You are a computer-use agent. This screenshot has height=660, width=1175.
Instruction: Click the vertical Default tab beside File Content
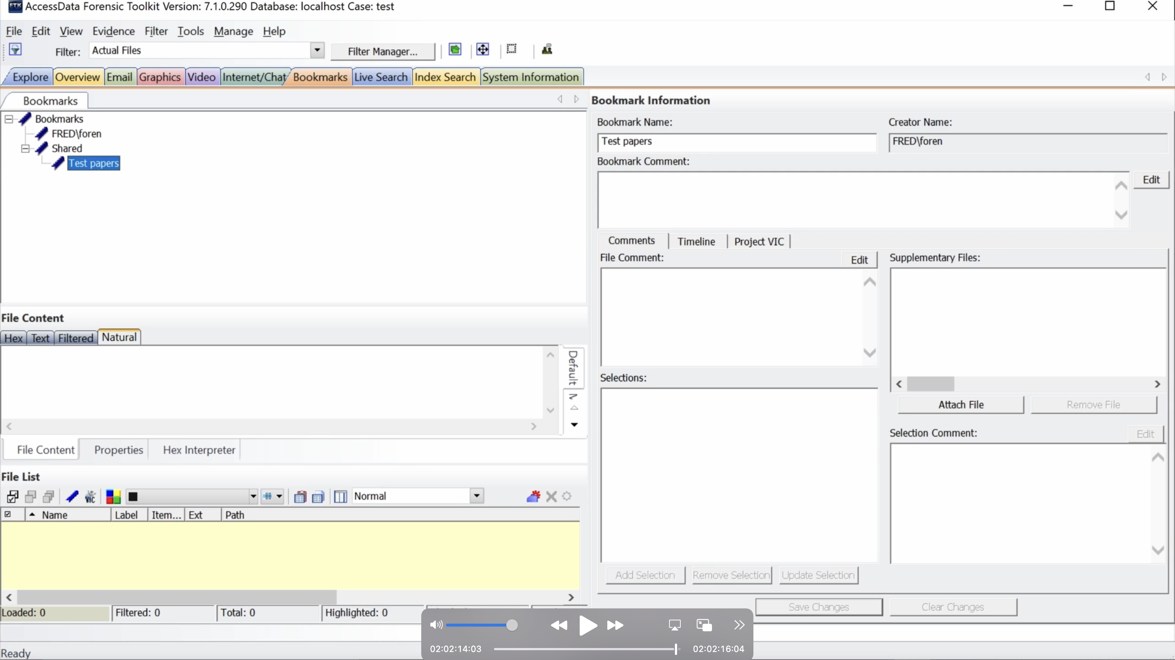click(573, 368)
